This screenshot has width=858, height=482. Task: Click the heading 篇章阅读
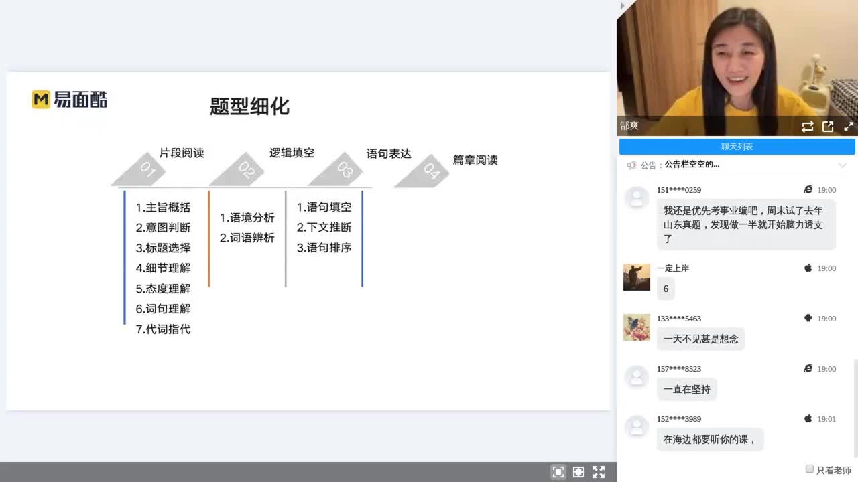tap(475, 160)
